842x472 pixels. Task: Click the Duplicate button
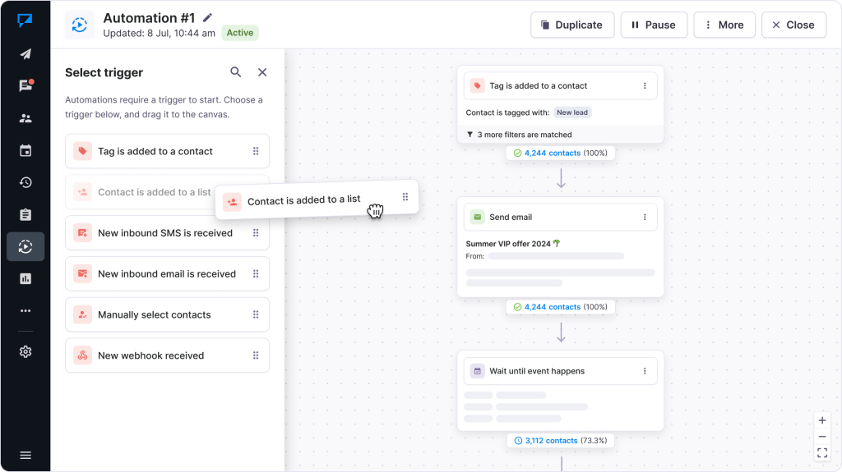(x=571, y=25)
